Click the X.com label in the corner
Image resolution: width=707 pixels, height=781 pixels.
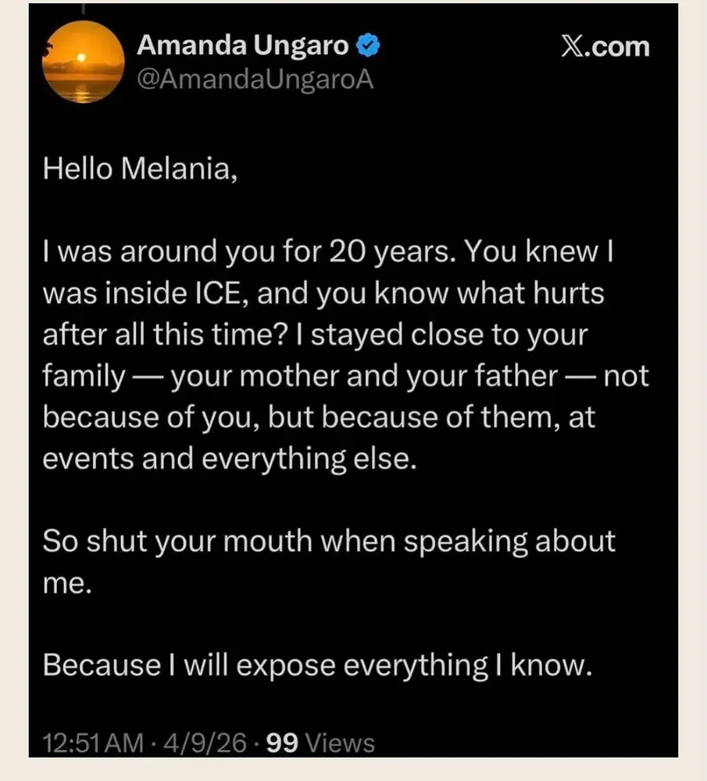[605, 47]
